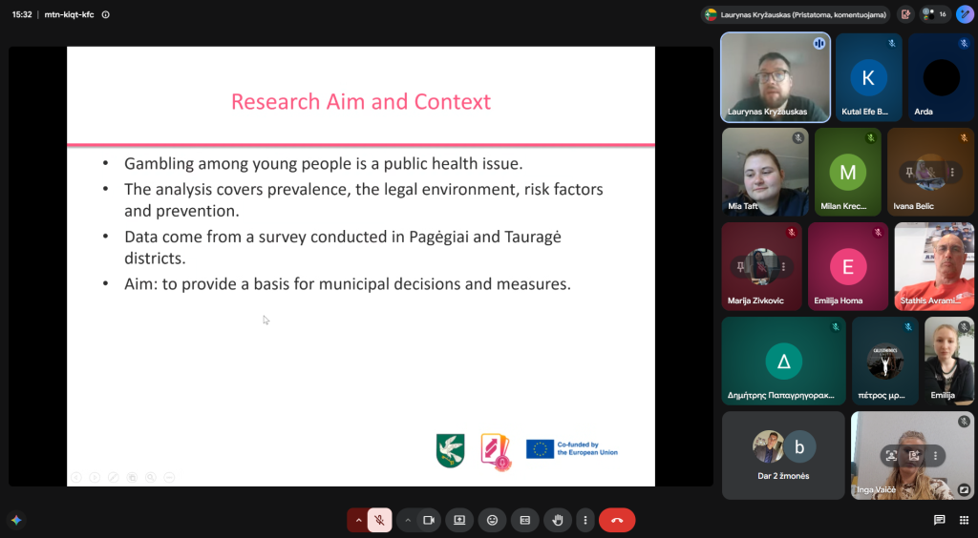This screenshot has height=538, width=978.
Task: Select Arda participant tile
Action: (x=941, y=77)
